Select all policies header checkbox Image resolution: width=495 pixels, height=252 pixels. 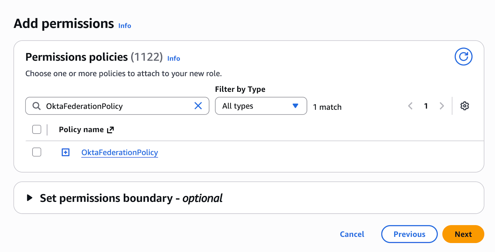[x=37, y=129]
